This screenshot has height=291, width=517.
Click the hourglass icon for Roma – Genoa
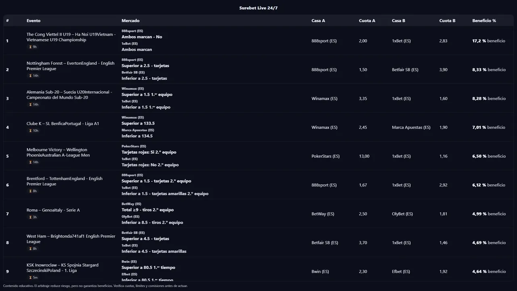click(30, 217)
